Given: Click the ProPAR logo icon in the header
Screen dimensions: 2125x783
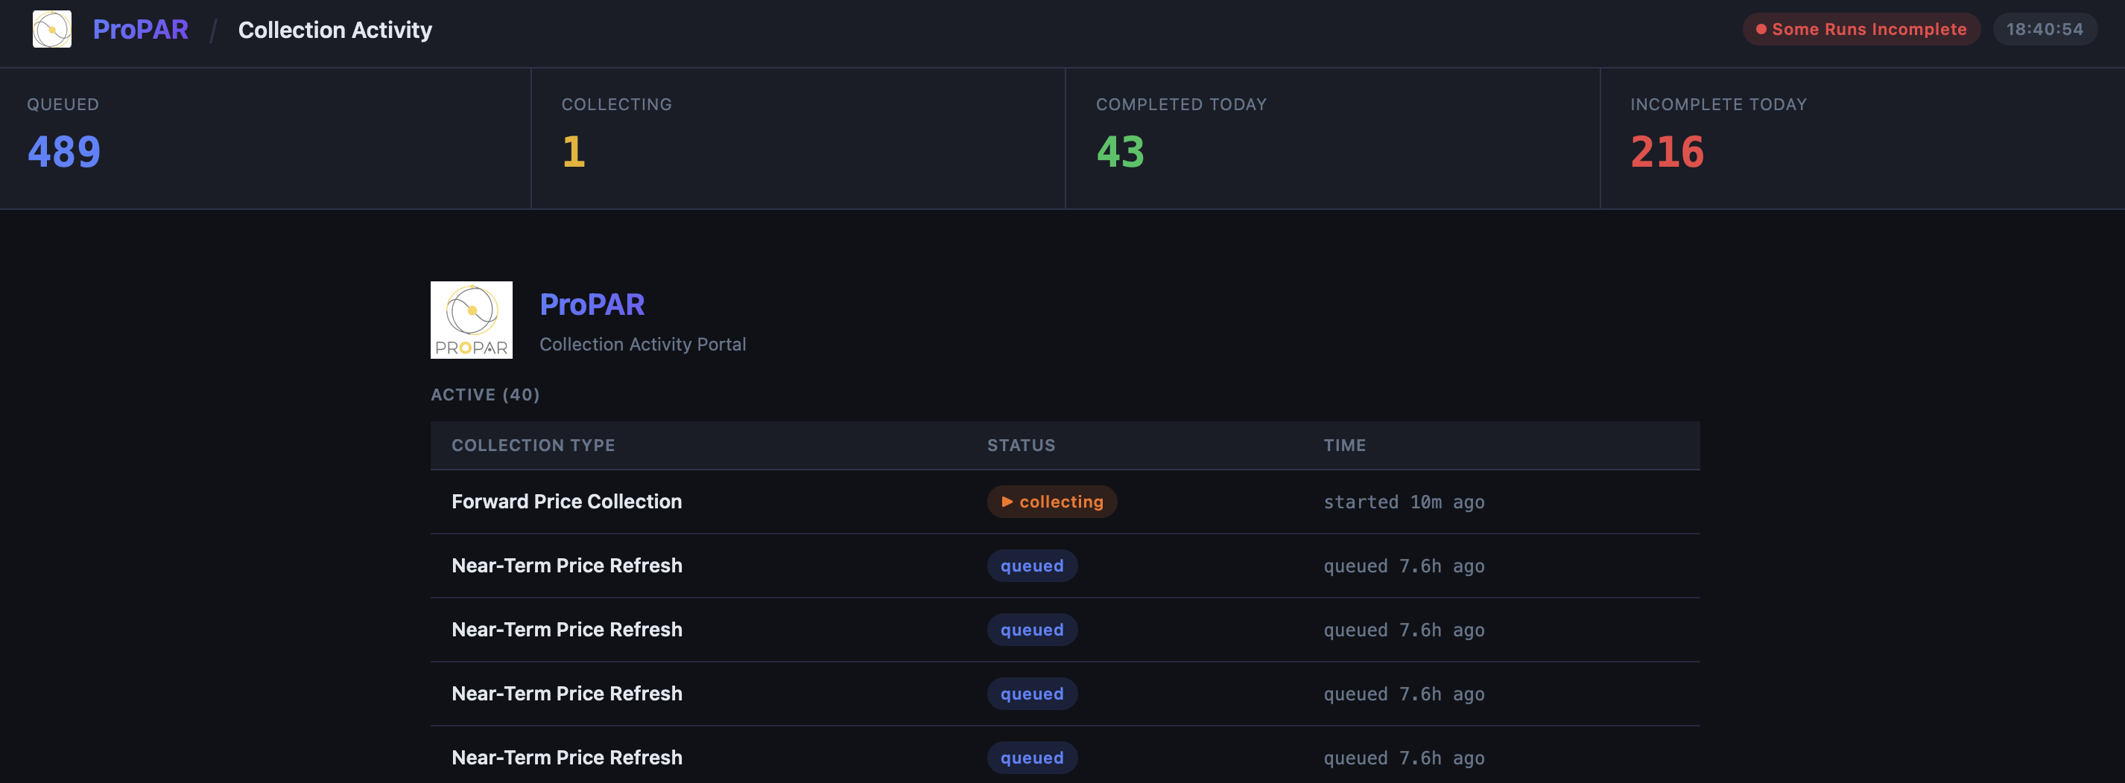Looking at the screenshot, I should pyautogui.click(x=51, y=30).
